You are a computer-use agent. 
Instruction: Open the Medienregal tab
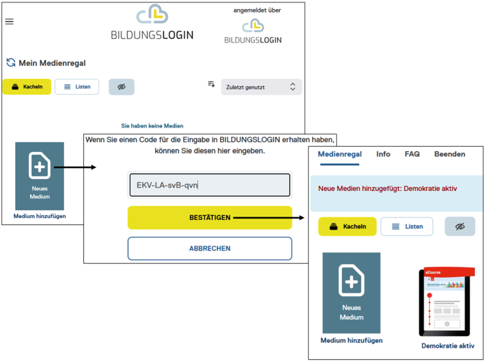pos(339,155)
